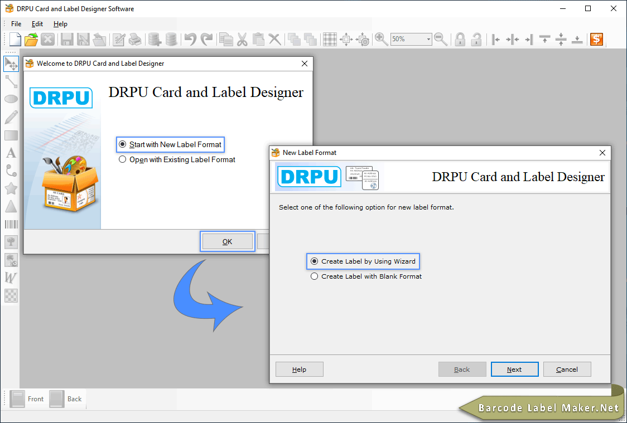Open the File menu
This screenshot has width=627, height=423.
16,24
